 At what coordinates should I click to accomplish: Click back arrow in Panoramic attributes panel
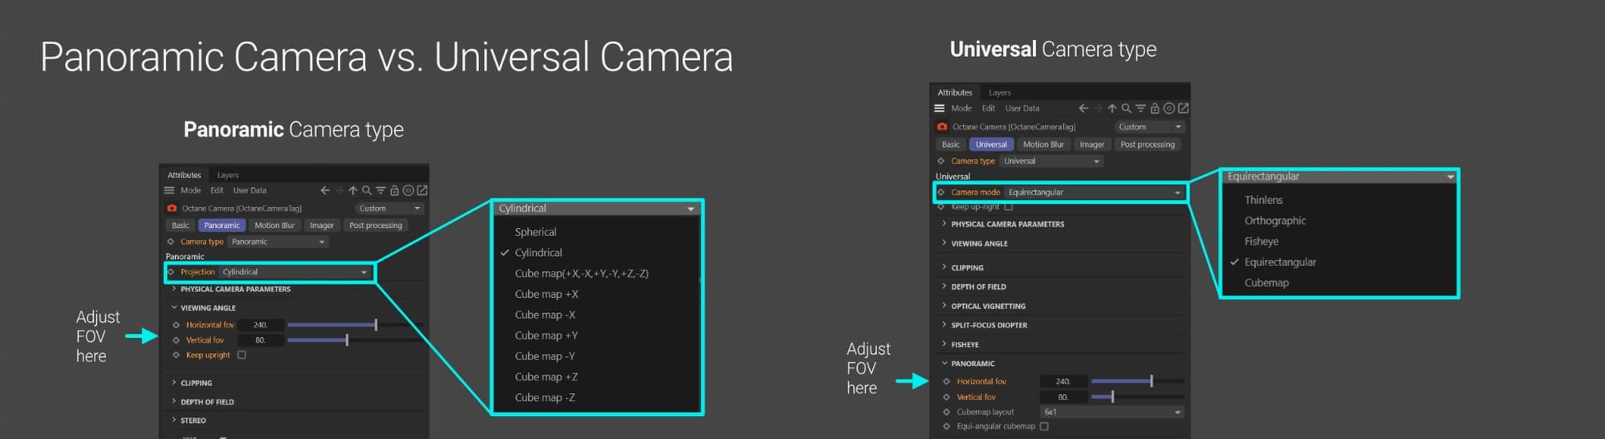325,190
